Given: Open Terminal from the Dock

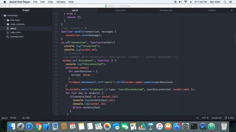Looking at the screenshot, I should [194, 126].
